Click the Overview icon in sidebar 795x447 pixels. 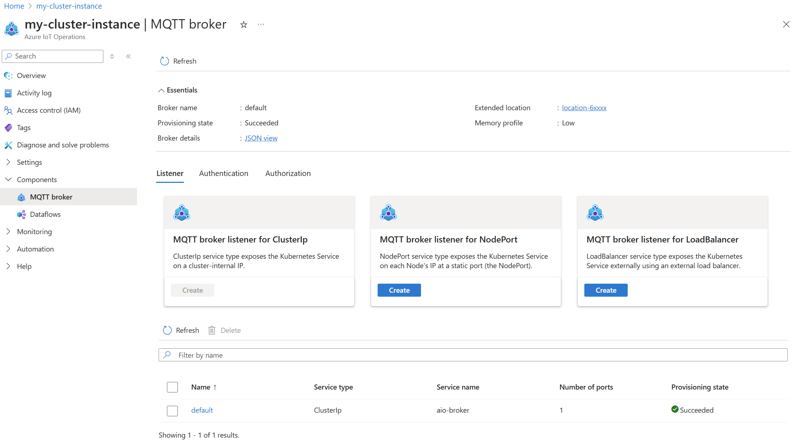click(9, 75)
